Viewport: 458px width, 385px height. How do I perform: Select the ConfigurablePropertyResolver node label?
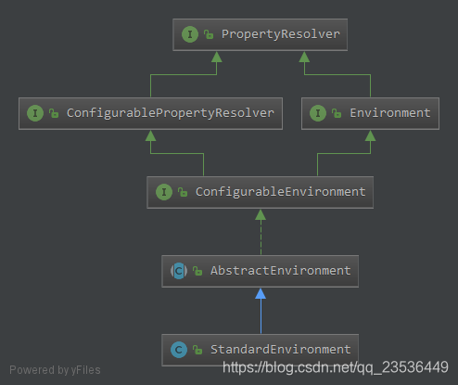click(x=171, y=113)
